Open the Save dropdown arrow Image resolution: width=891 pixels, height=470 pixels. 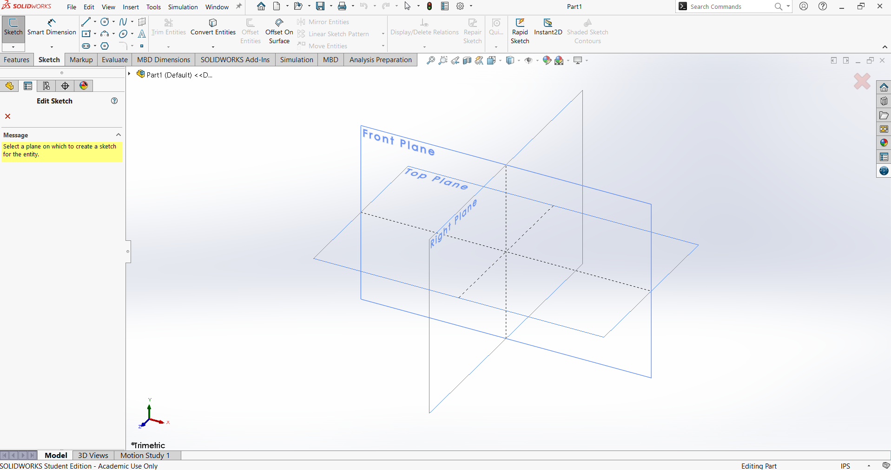point(330,6)
